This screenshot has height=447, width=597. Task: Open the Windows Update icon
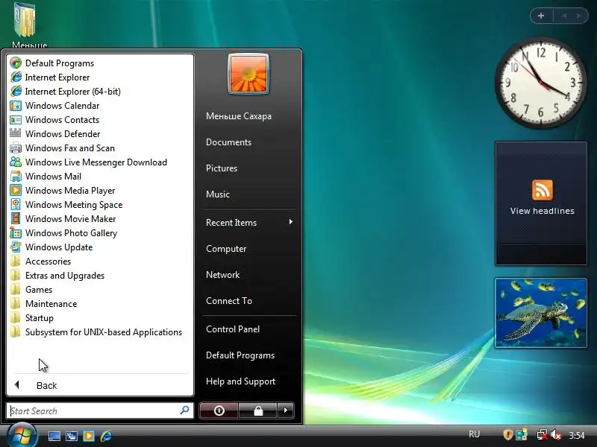coord(16,247)
